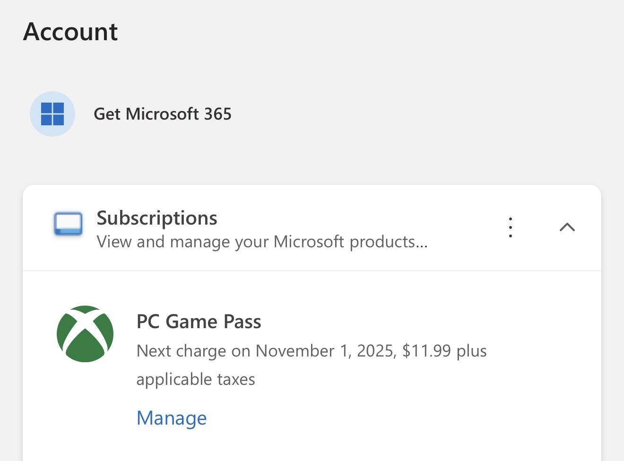Open the Get Microsoft 365 offer
Screen dimensions: 624x461
162,114
